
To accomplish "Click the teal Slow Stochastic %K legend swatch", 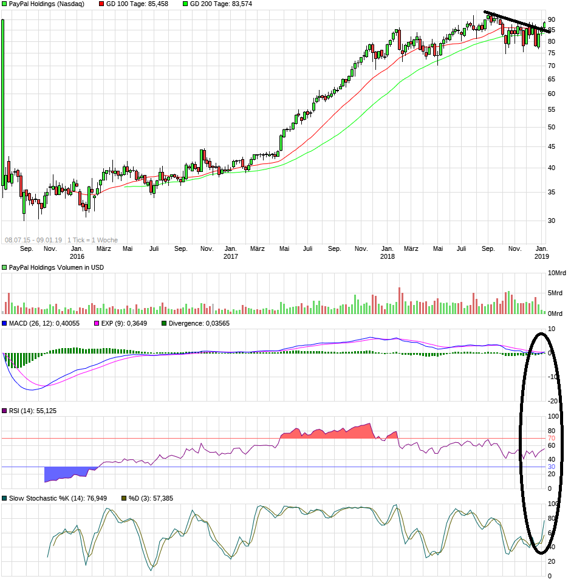I will click(4, 499).
